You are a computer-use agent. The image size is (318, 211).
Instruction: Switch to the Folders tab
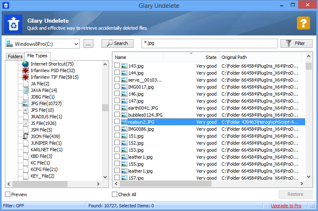pos(15,56)
